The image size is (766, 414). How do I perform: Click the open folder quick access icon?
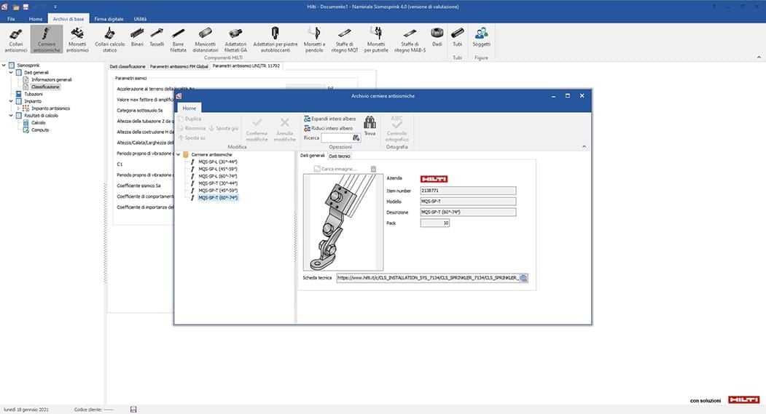tap(16, 7)
